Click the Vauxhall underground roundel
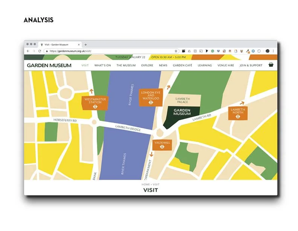Image resolution: width=298 pixels, height=231 pixels. tap(162, 146)
